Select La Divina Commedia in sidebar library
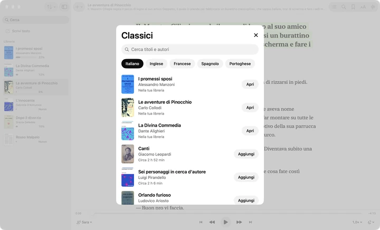The image size is (380, 230). point(36,70)
